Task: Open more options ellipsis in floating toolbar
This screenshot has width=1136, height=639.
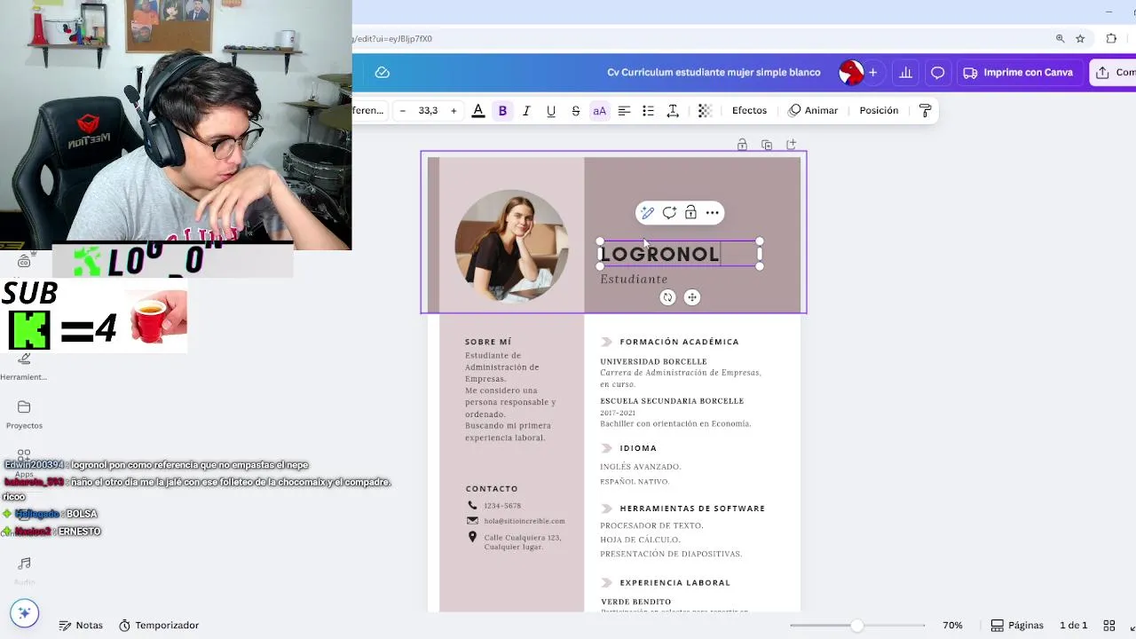Action: [713, 213]
